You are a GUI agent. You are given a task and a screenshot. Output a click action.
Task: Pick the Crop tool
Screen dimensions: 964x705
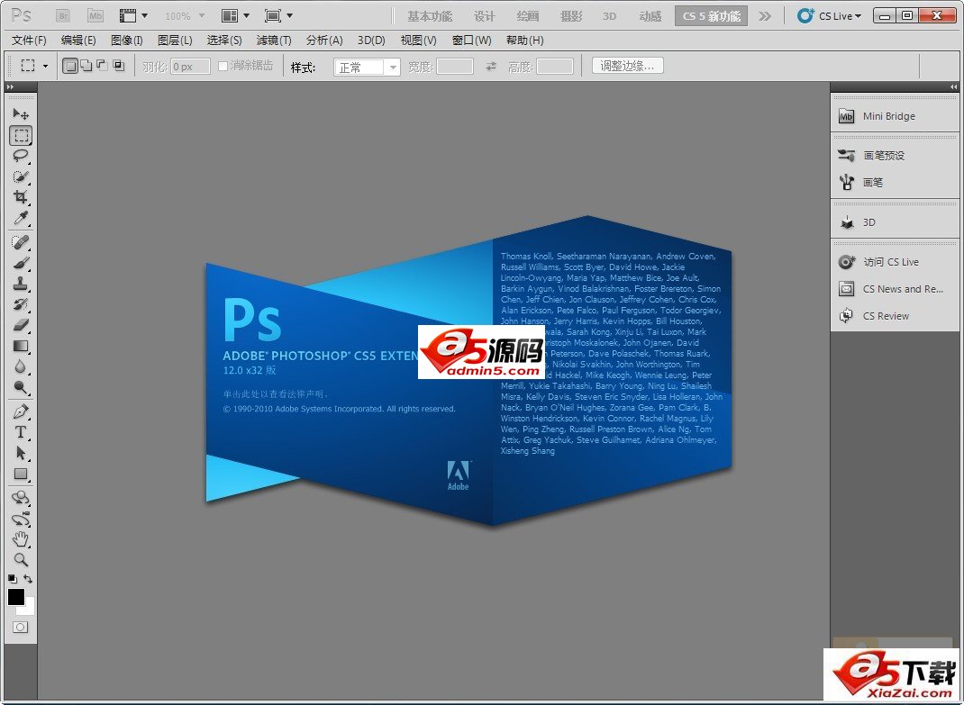pyautogui.click(x=21, y=198)
